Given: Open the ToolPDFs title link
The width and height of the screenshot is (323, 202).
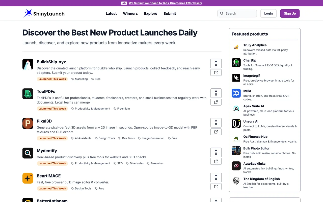Looking at the screenshot, I should (46, 91).
